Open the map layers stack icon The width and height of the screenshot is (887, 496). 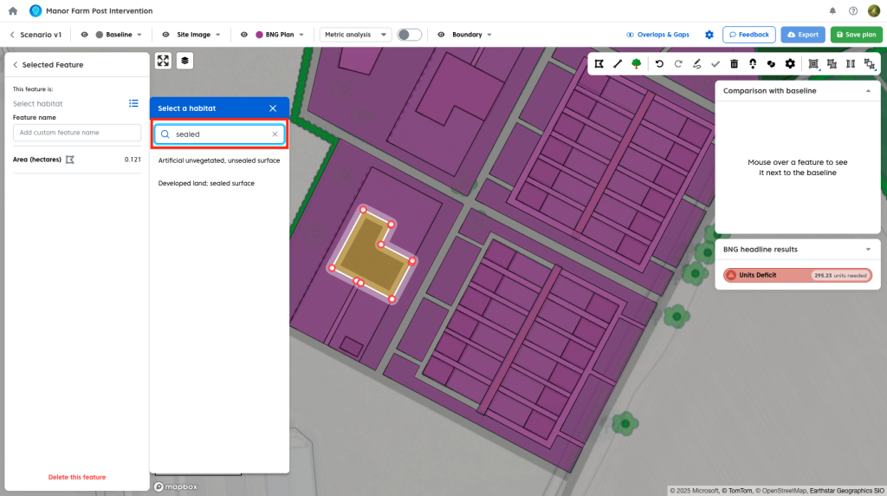pos(185,61)
